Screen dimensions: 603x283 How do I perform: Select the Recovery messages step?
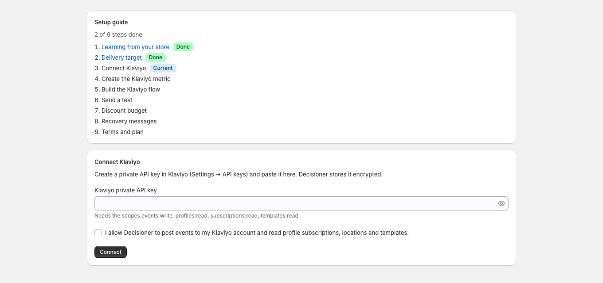(x=129, y=121)
